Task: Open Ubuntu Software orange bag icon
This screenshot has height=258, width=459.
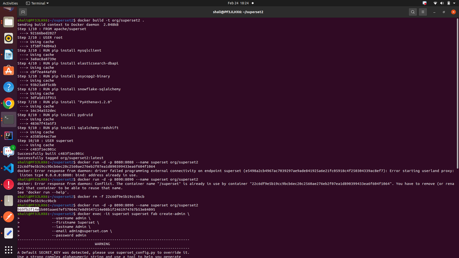Action: coord(9,71)
